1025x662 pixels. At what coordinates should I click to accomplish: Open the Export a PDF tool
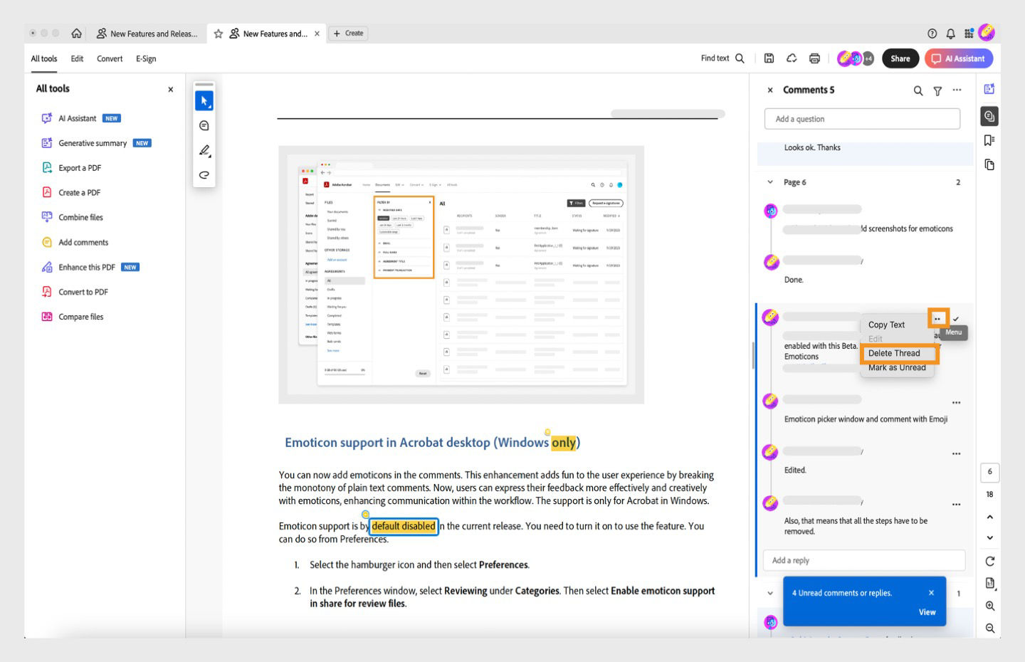81,167
